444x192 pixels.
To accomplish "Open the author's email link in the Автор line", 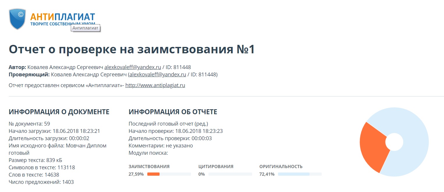I will (133, 67).
